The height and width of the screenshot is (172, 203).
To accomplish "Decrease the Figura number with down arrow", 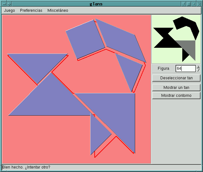I will [198, 70].
